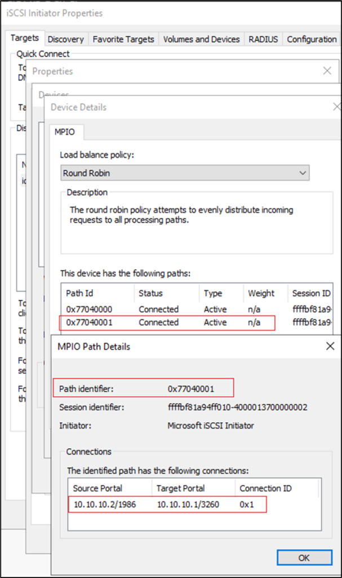Image resolution: width=342 pixels, height=578 pixels.
Task: Open the Favorite Targets tab
Action: [123, 39]
